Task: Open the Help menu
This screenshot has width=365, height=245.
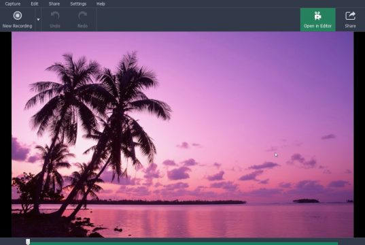Action: (101, 3)
